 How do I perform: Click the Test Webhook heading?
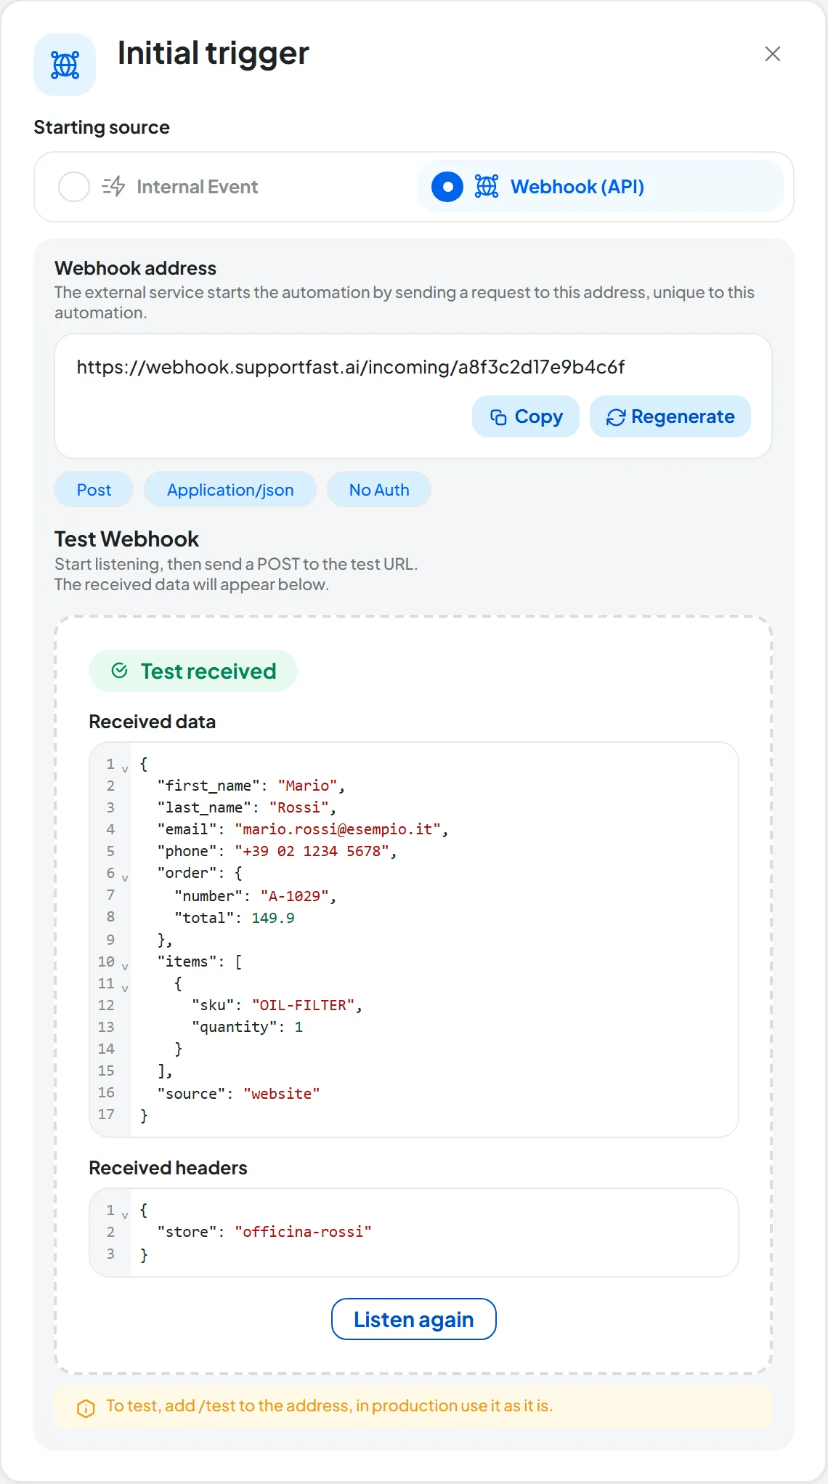(127, 539)
